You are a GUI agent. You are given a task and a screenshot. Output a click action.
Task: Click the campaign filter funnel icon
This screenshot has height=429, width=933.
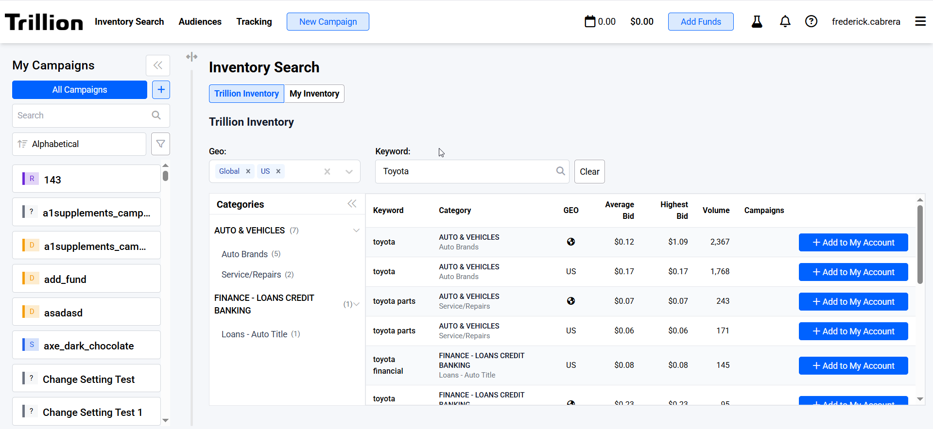(160, 144)
